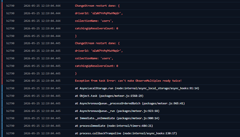Click 'at process.callbackTrampoline' stack trace line
Screen dimensions: 240x137
(x=126, y=133)
